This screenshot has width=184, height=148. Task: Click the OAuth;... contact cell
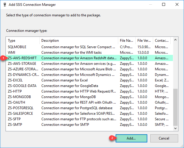click(162, 102)
